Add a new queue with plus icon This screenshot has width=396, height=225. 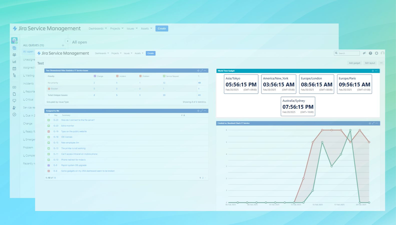63,45
